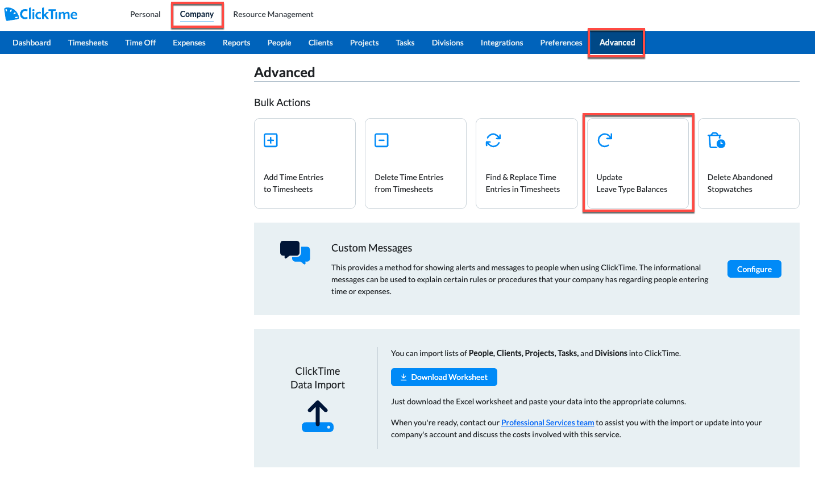815x477 pixels.
Task: Click the trash clock icon for Abandoned Stopwatches
Action: click(x=716, y=141)
